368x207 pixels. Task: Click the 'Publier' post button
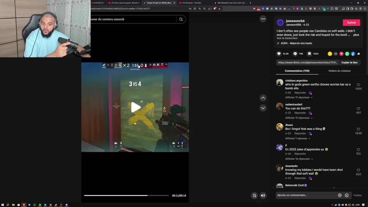point(358,195)
